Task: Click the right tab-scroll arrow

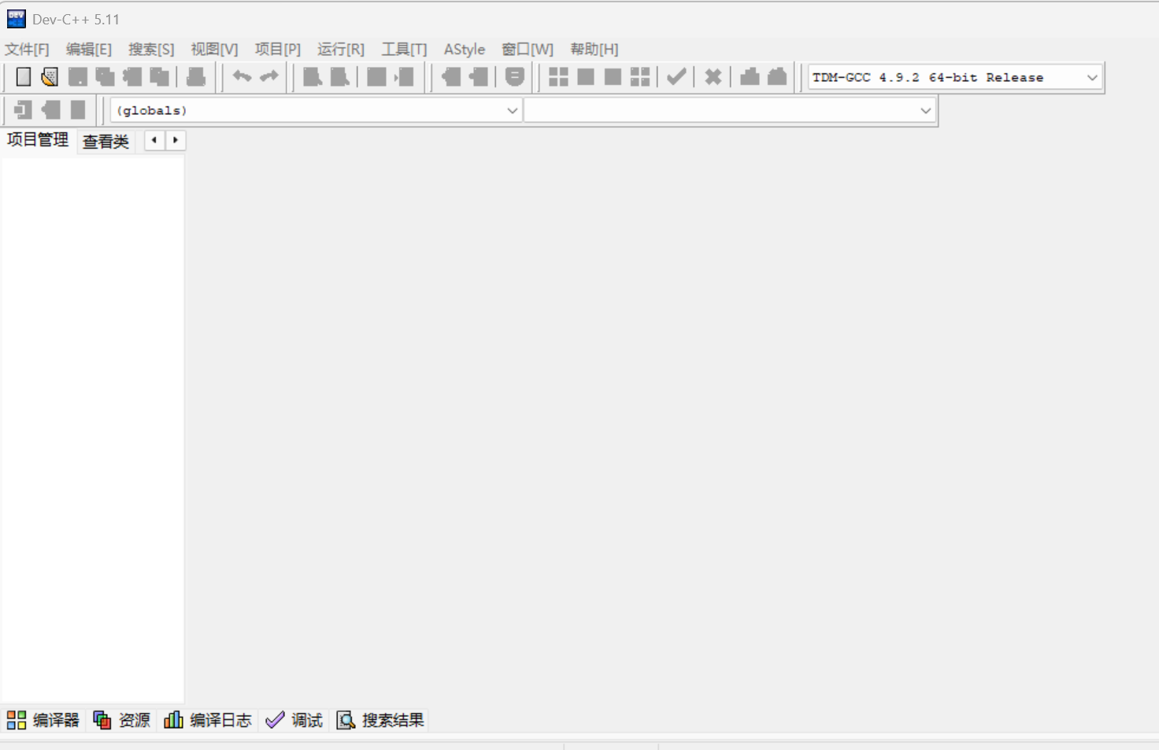Action: click(x=176, y=140)
